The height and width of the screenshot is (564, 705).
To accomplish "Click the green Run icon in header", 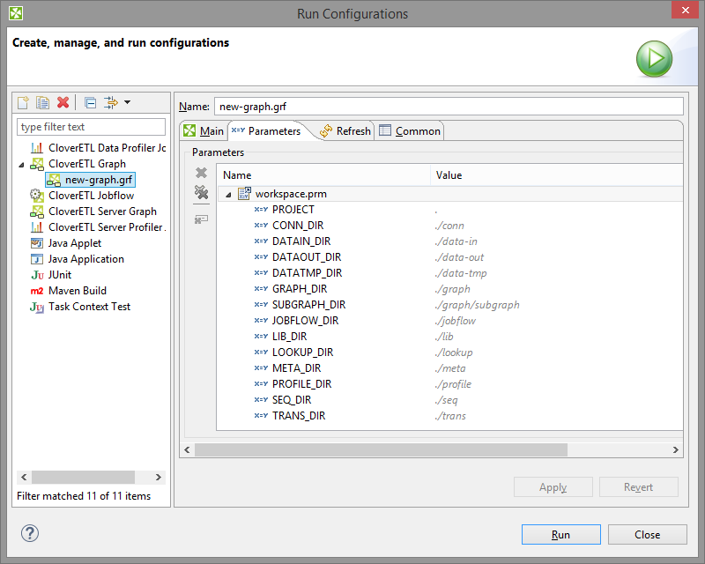I will (654, 59).
